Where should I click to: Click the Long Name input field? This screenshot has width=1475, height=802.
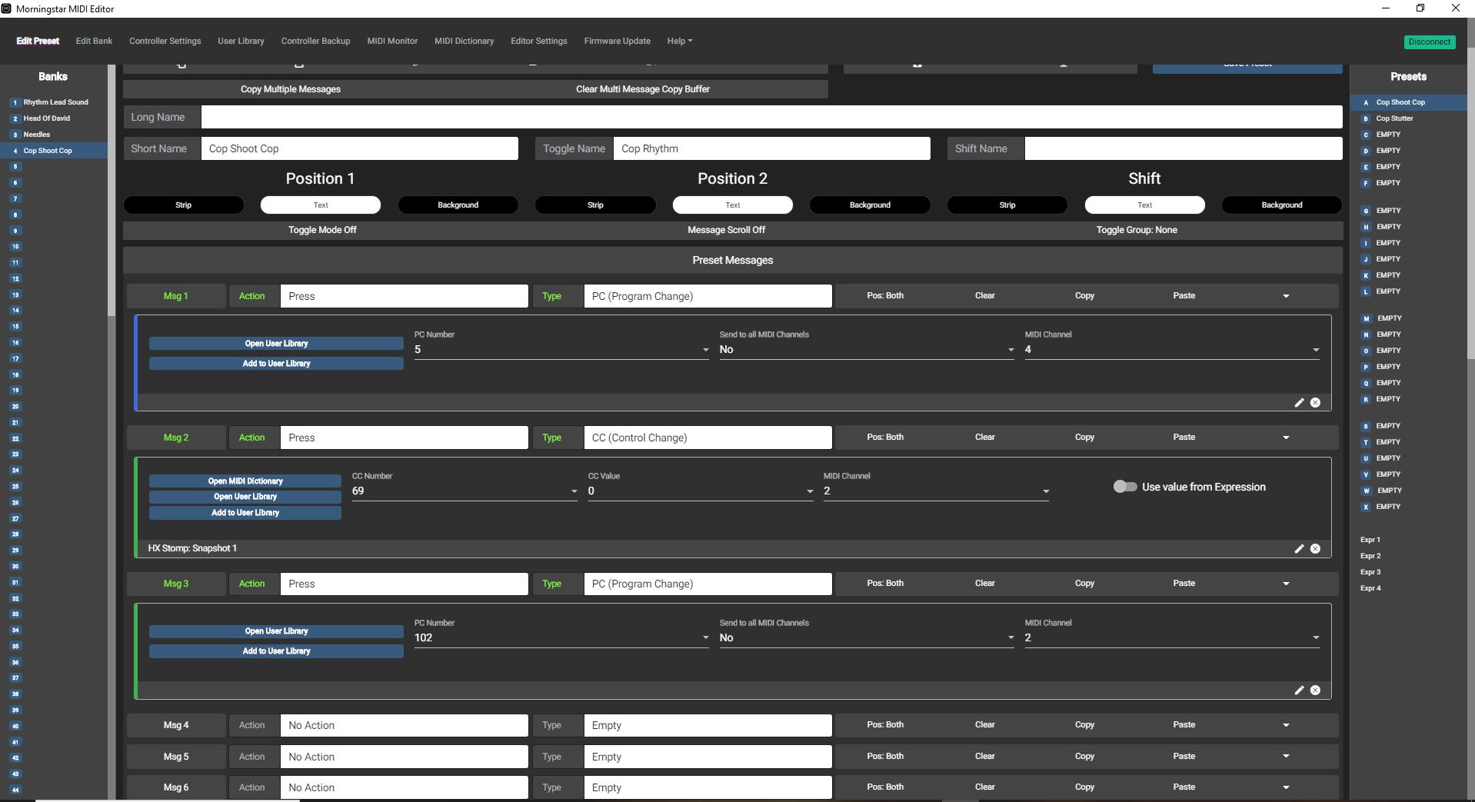pos(771,117)
